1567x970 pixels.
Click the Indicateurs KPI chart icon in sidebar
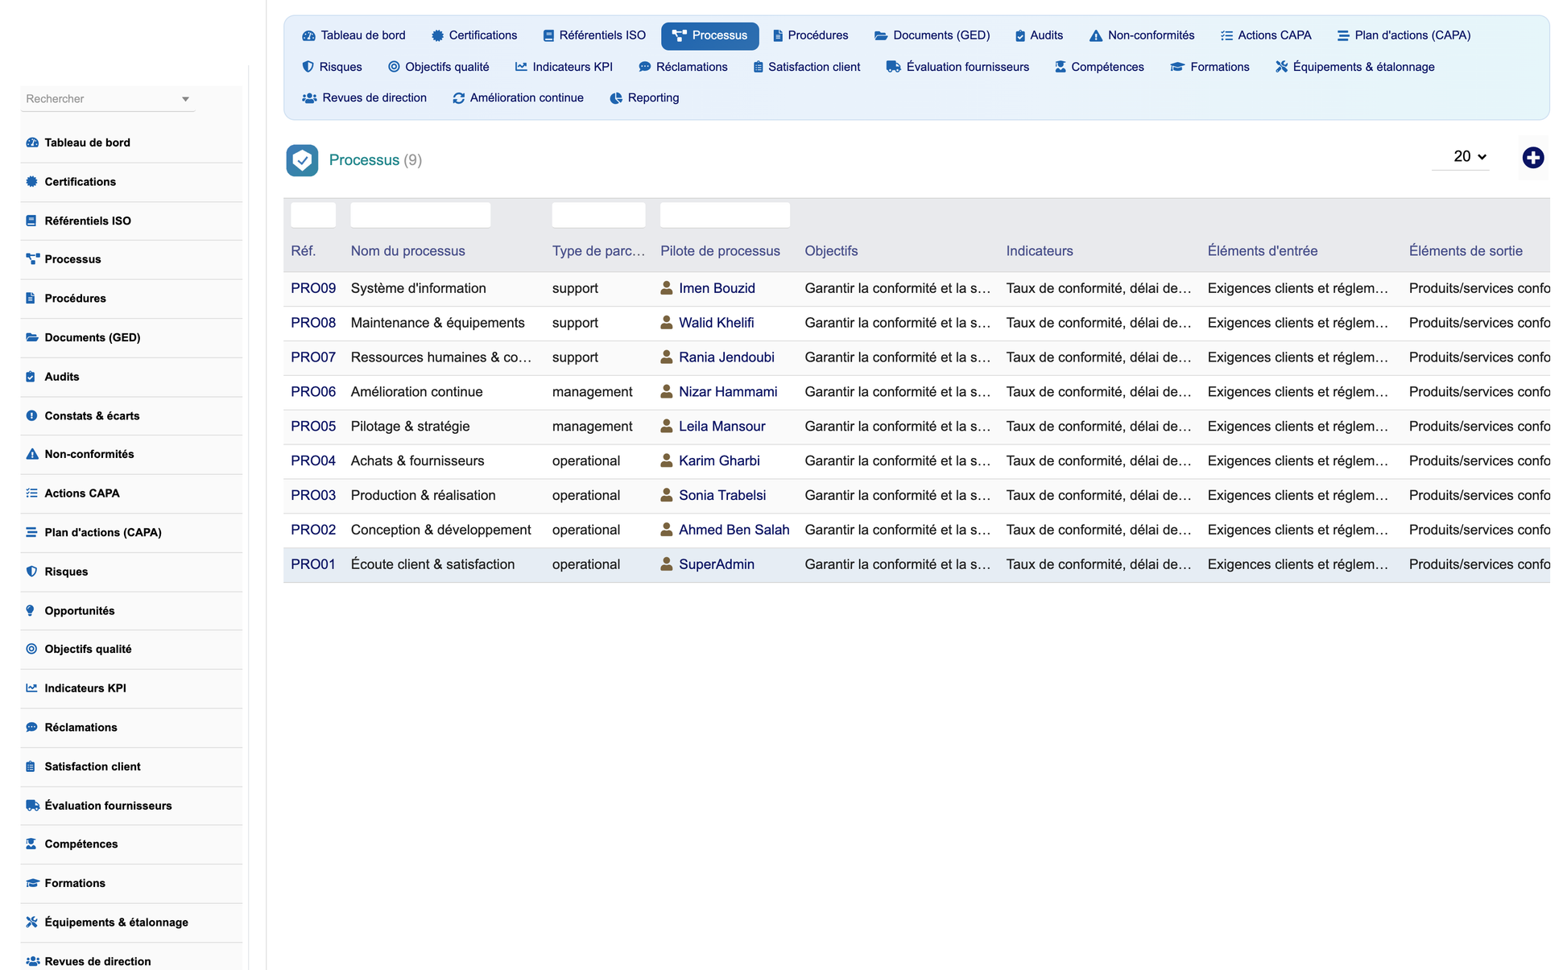[x=32, y=688]
